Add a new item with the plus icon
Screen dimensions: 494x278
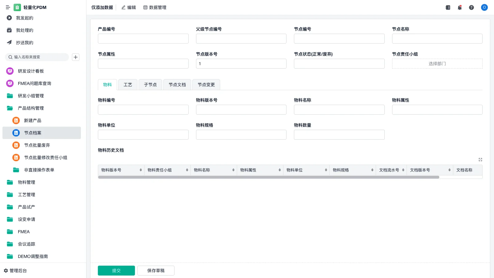[76, 57]
